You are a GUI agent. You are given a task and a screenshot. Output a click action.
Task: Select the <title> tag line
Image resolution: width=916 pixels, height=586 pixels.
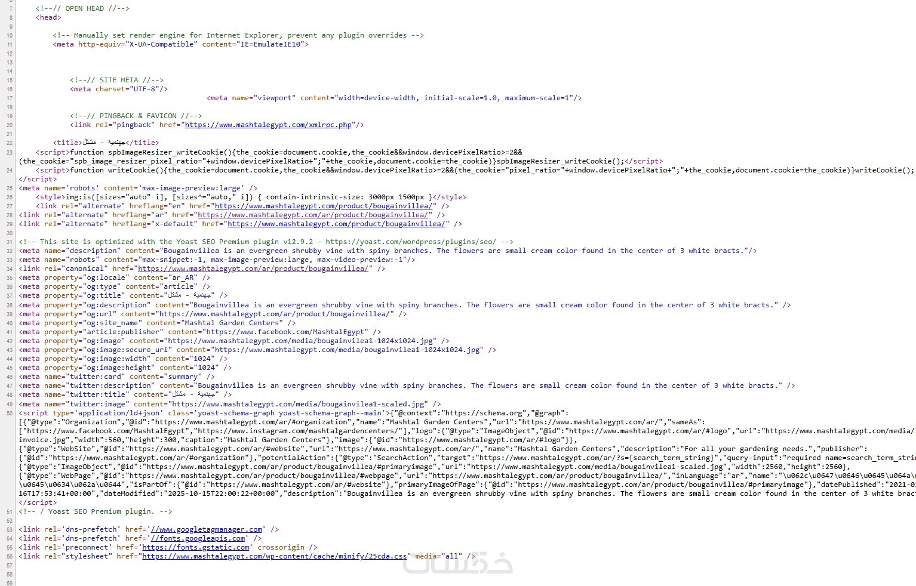106,143
